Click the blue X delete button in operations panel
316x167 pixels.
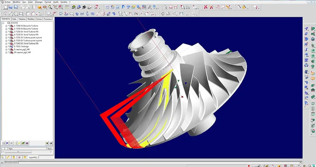pyautogui.click(x=7, y=143)
